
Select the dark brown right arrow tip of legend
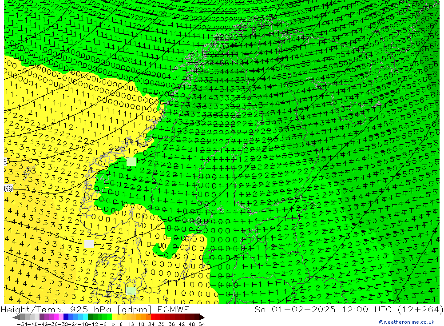point(202,317)
